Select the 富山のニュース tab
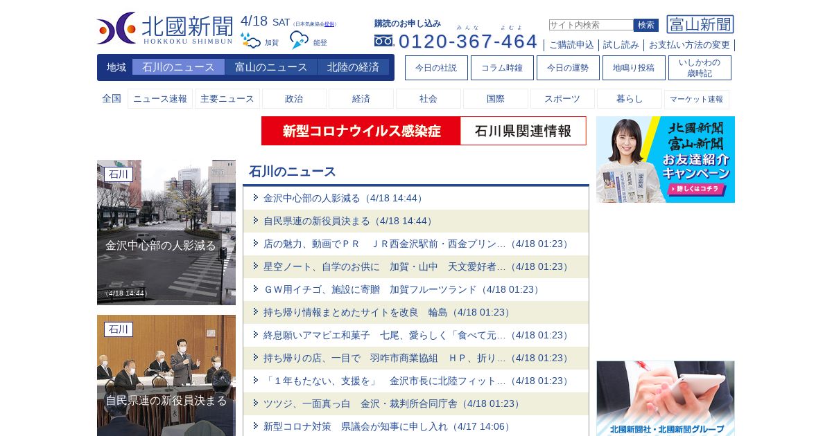The width and height of the screenshot is (832, 436). 271,67
